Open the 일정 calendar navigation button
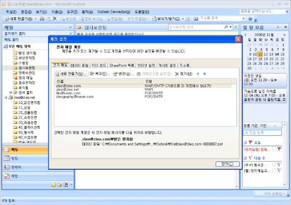 coord(25,158)
